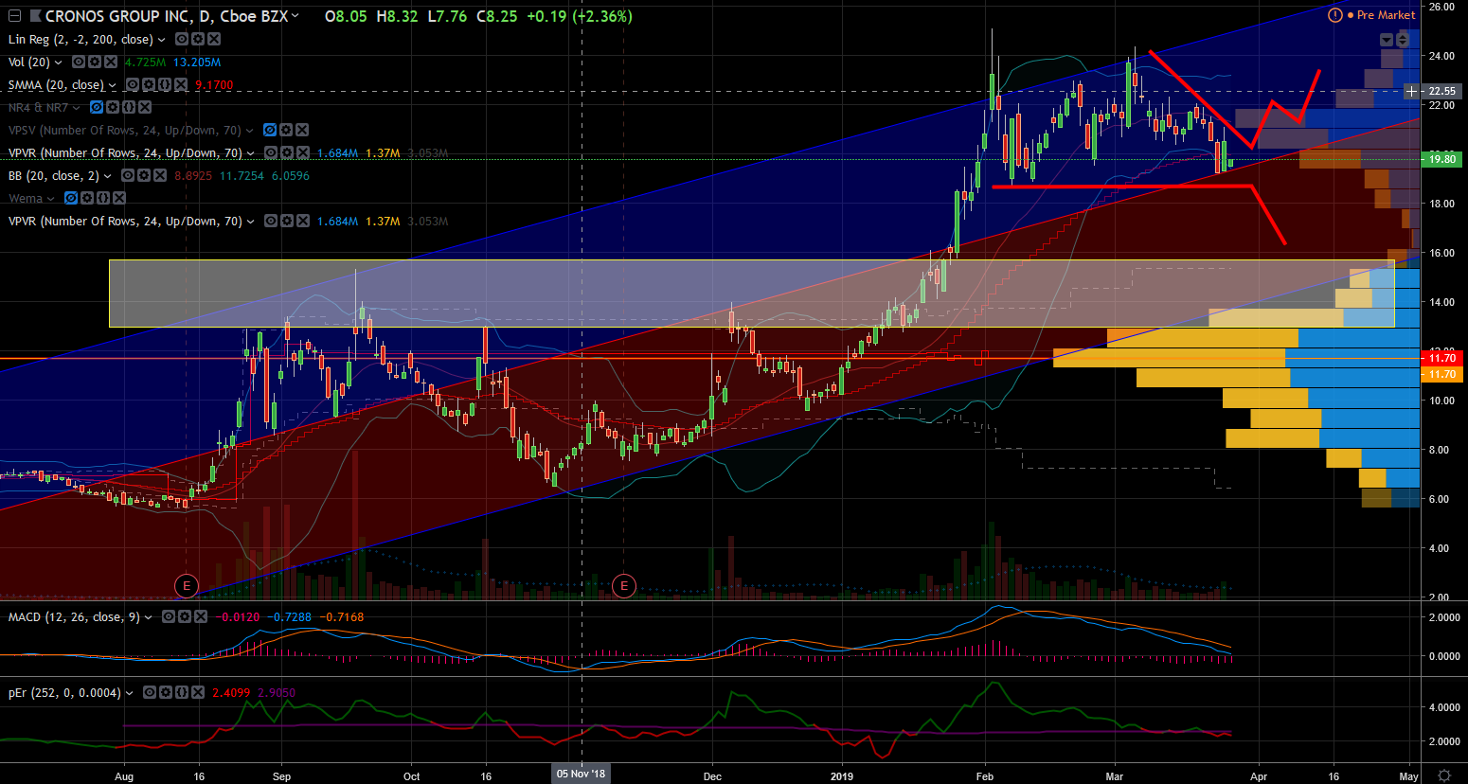Expand the pEr (252, 0, 0.0004) dropdown arrow
Image resolution: width=1468 pixels, height=784 pixels.
point(129,693)
